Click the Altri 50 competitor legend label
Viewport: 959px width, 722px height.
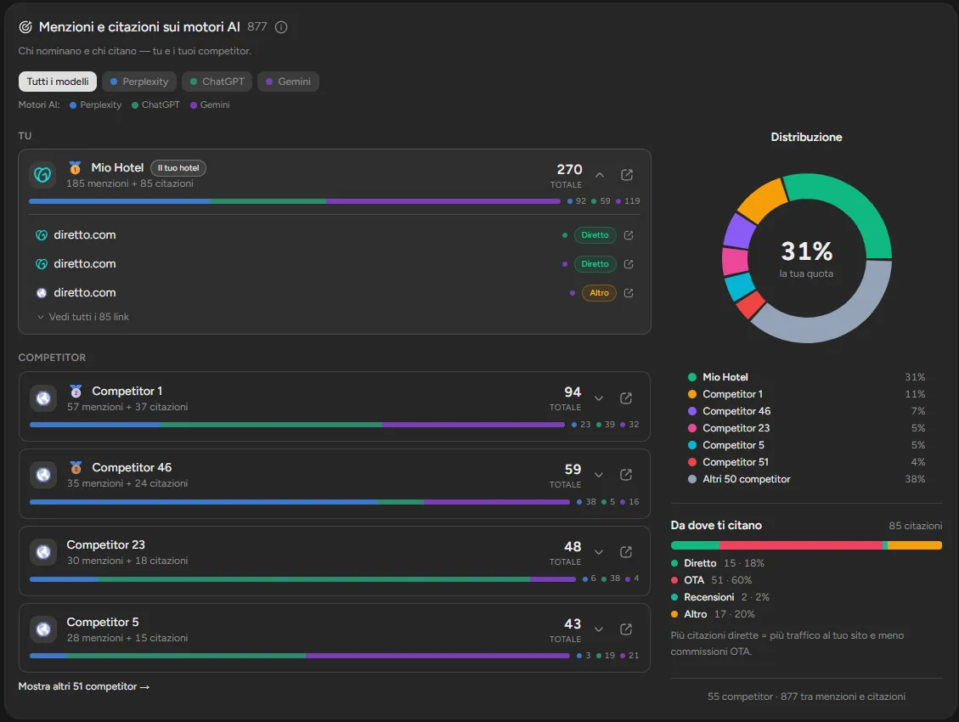coord(747,479)
